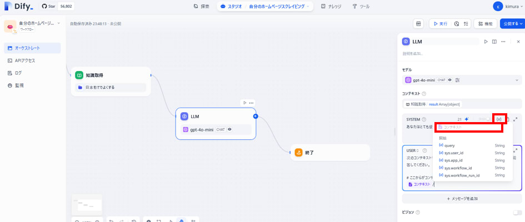
Task: Run this step in LLM panel header
Action: coord(486,42)
